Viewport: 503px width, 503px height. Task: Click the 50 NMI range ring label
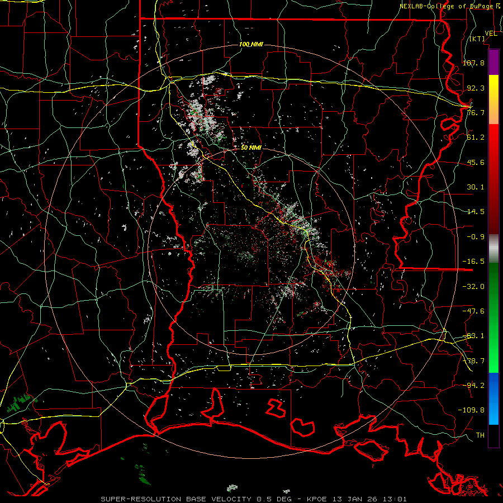pos(251,148)
